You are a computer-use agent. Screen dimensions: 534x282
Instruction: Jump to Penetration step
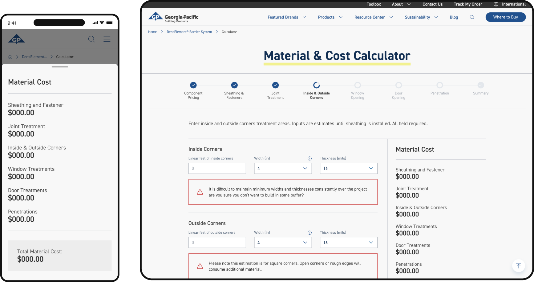click(440, 89)
